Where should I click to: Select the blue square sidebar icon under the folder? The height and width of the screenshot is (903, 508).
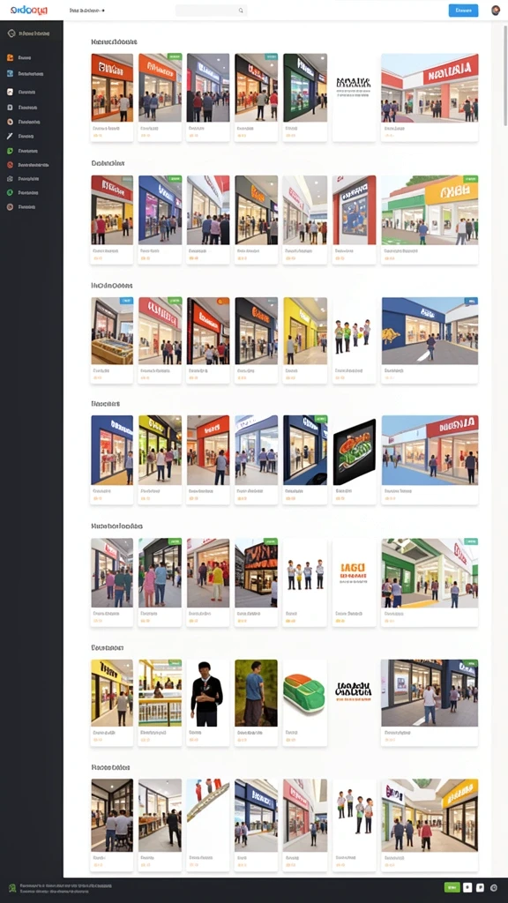10,74
